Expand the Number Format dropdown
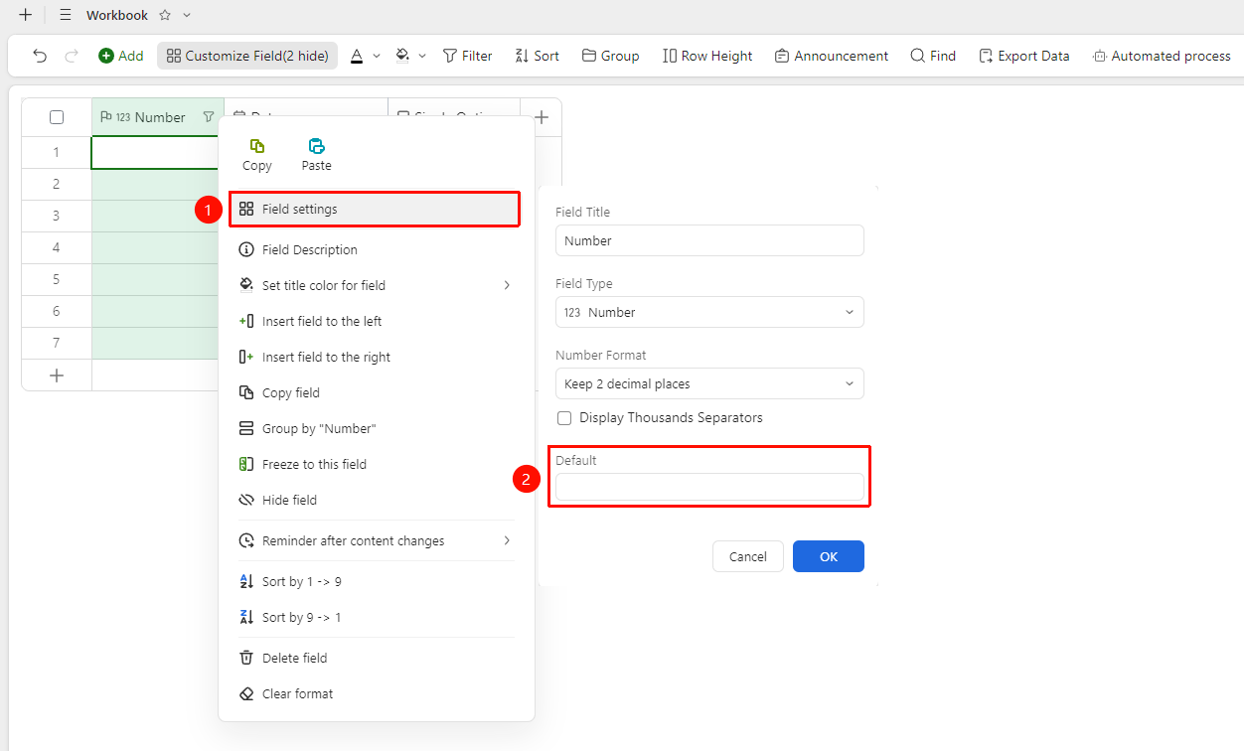The height and width of the screenshot is (751, 1244). point(709,383)
